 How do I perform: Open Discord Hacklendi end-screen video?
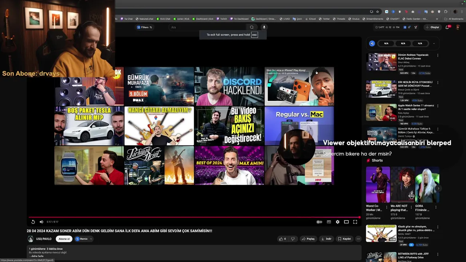(x=229, y=86)
